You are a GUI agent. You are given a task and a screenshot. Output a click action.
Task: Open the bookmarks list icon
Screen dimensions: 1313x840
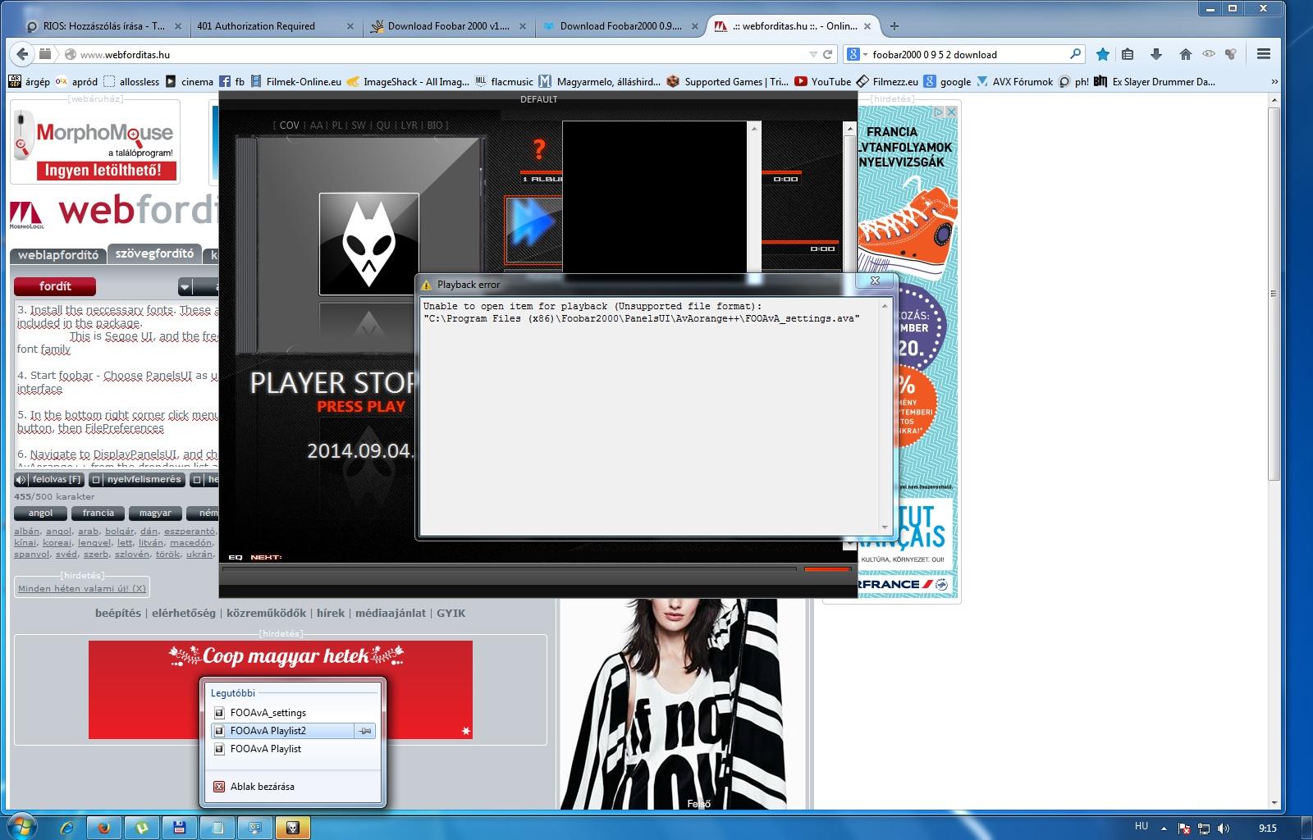[1128, 54]
